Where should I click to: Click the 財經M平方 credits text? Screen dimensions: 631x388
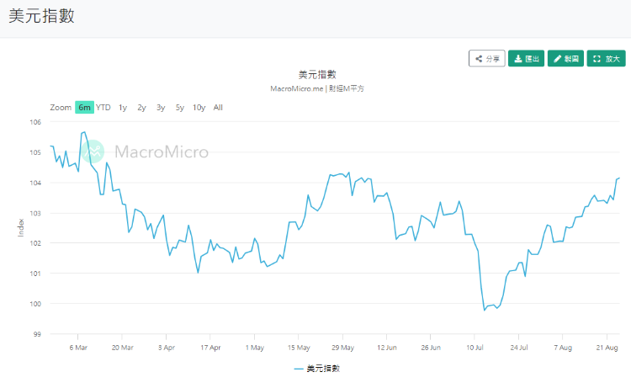[347, 88]
